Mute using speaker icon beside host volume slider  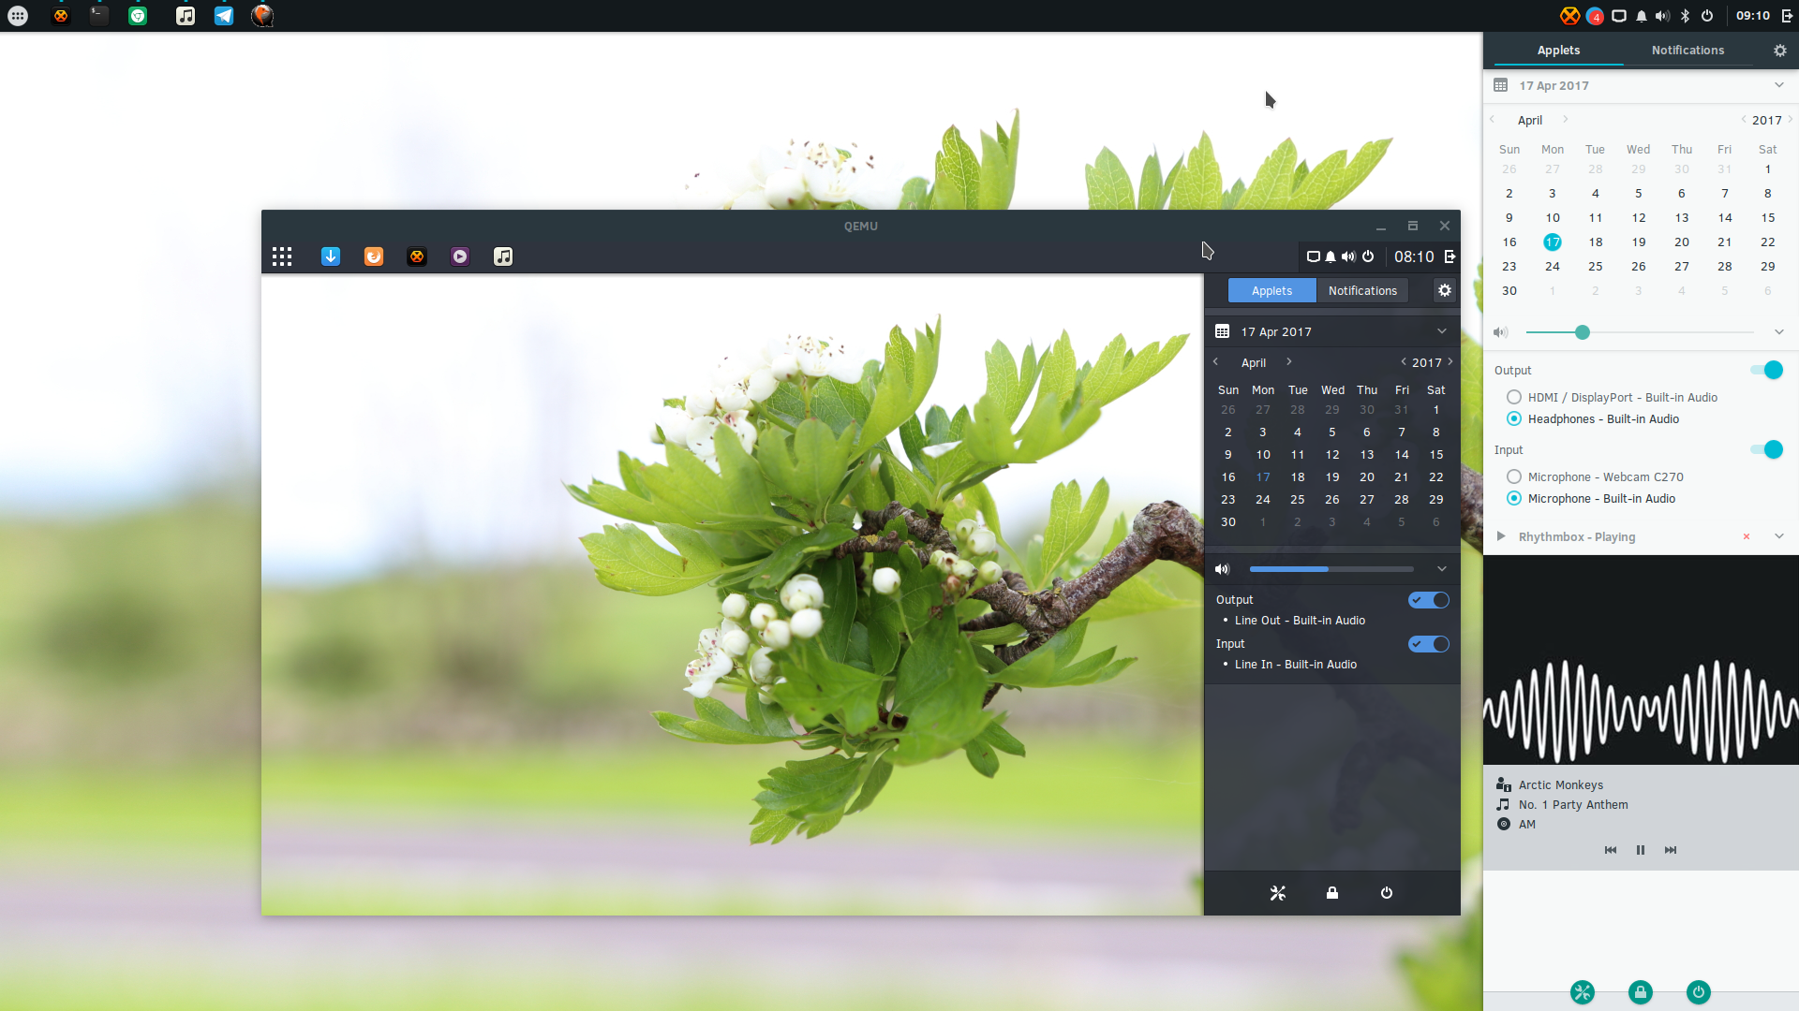1501,332
